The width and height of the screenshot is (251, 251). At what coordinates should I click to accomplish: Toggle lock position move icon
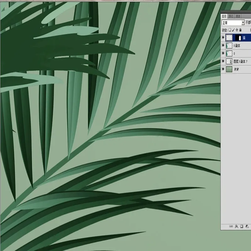click(237, 30)
